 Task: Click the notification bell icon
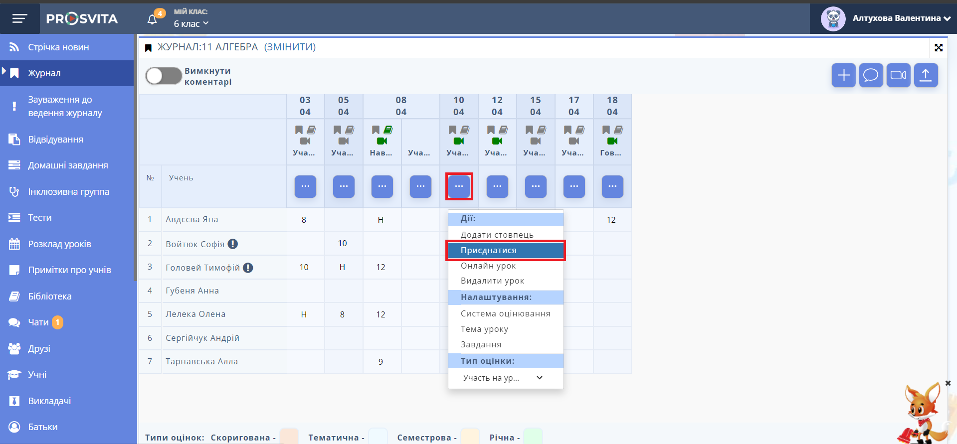coord(153,19)
